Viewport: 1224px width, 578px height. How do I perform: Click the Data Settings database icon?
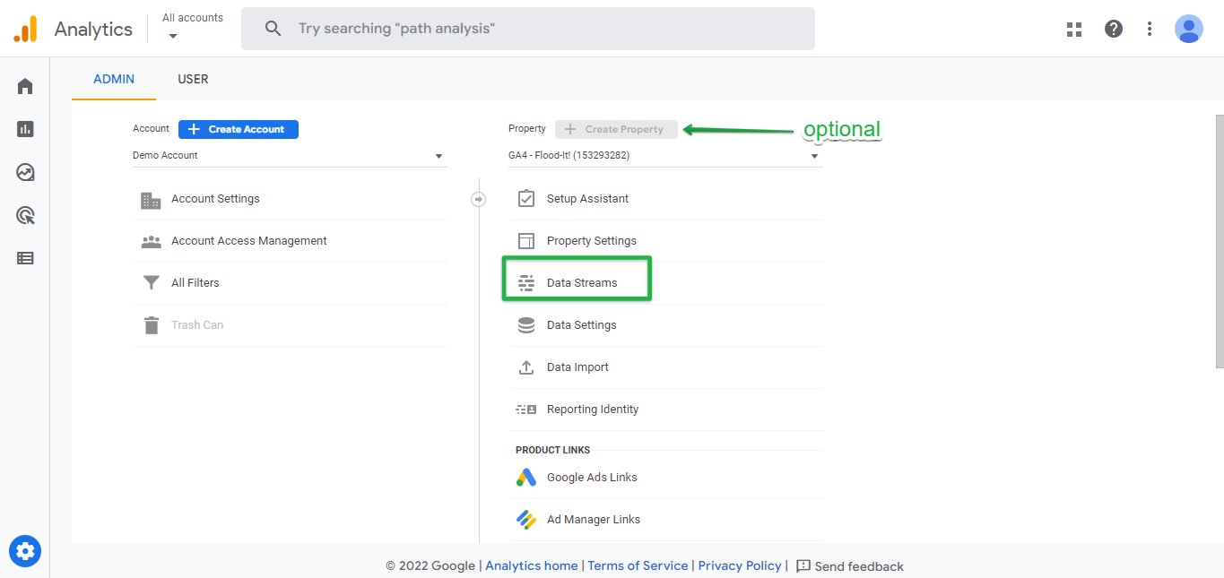[x=526, y=325]
